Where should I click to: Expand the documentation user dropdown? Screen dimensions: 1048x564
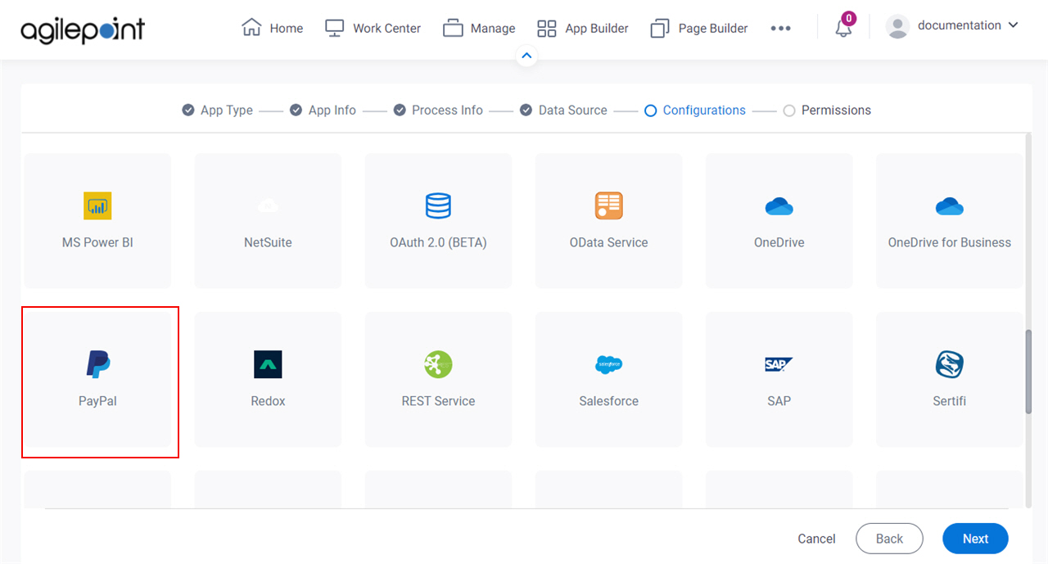(x=952, y=26)
